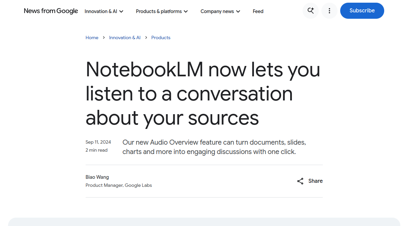Viewport: 403px width, 226px height.
Task: Click the share icon beside Share
Action: 300,181
